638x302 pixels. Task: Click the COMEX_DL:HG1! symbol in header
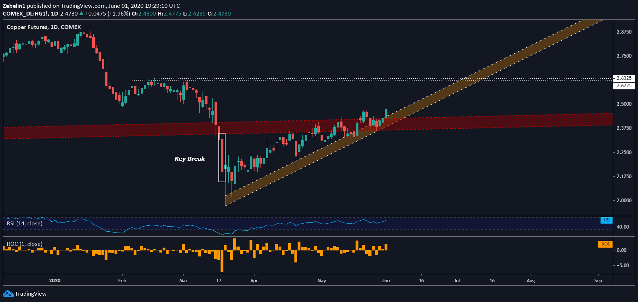click(25, 14)
